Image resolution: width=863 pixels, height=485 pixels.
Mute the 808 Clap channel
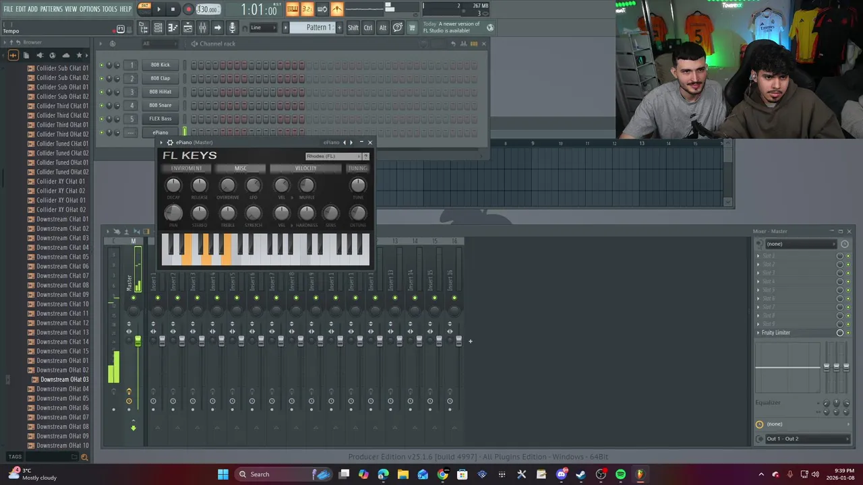(101, 78)
